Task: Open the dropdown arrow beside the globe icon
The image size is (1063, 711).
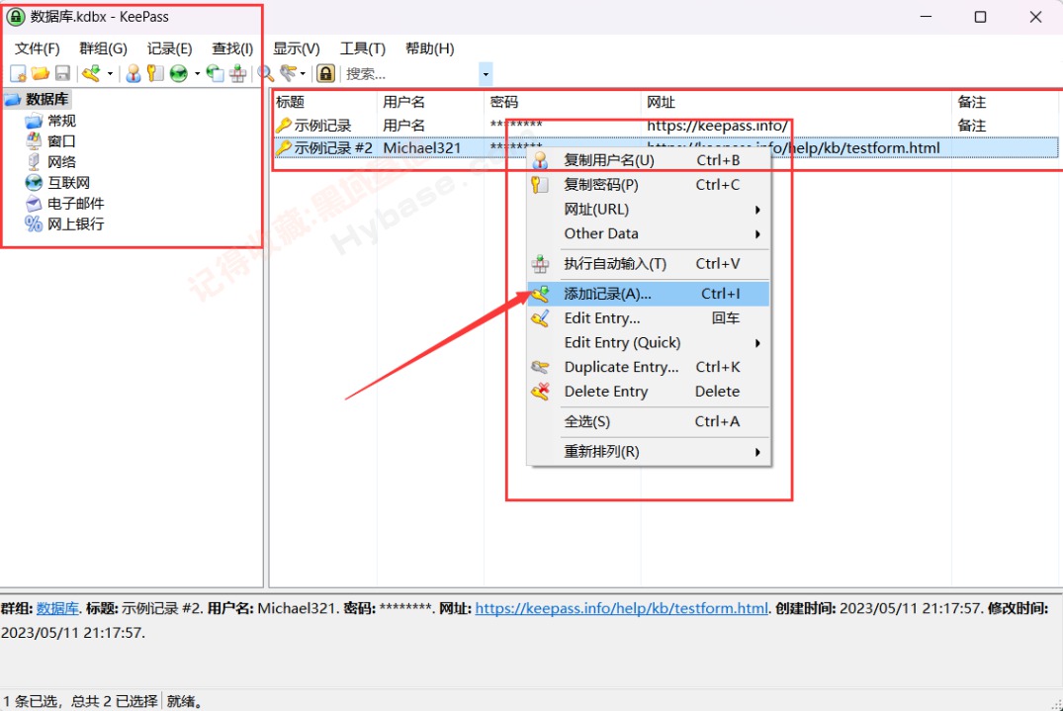Action: click(198, 73)
